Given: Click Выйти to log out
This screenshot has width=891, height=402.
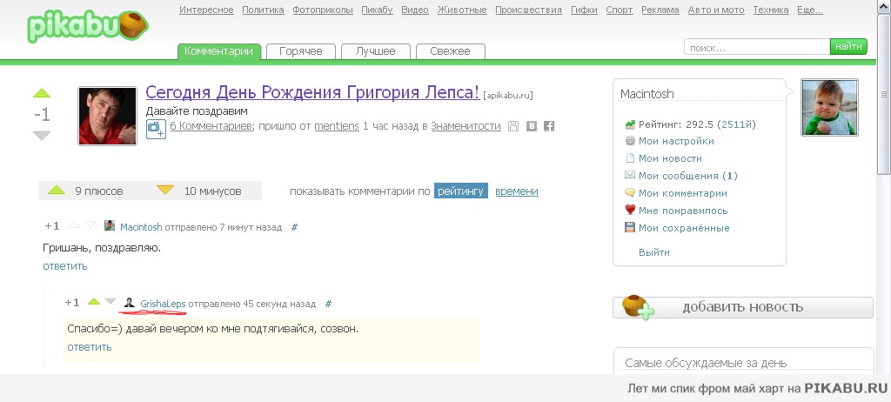Looking at the screenshot, I should click(x=654, y=251).
